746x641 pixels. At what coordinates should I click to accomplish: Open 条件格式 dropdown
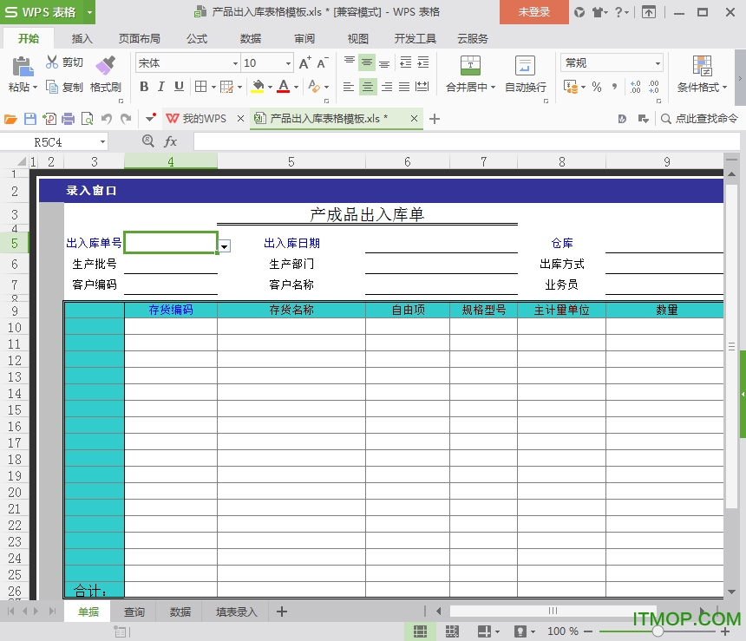click(x=703, y=87)
